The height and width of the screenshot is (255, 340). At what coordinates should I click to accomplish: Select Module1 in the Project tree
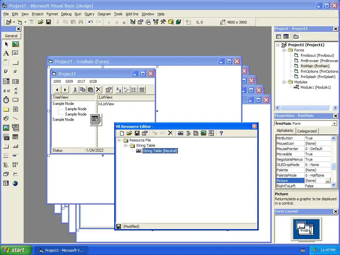315,87
